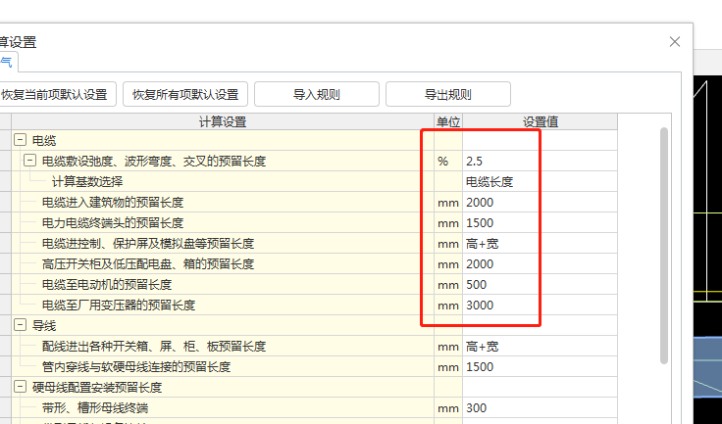
Task: Edit 1500 value for 电力电缆终端头
Action: coord(540,222)
